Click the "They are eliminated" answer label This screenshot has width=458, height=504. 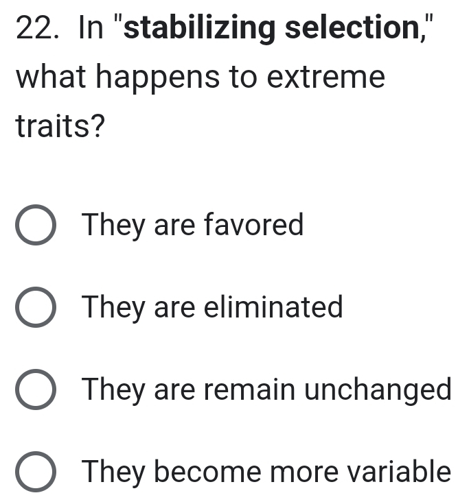(x=211, y=307)
